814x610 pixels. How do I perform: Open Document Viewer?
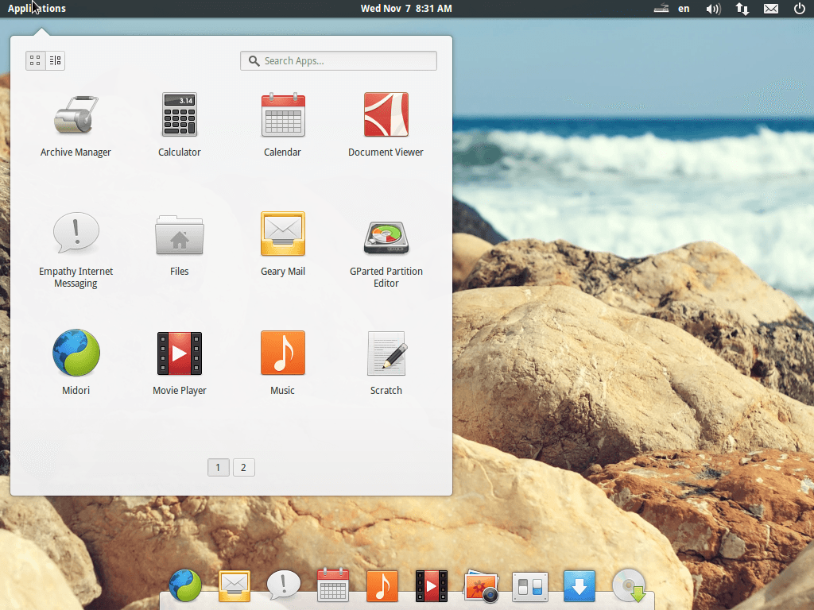[x=386, y=126]
